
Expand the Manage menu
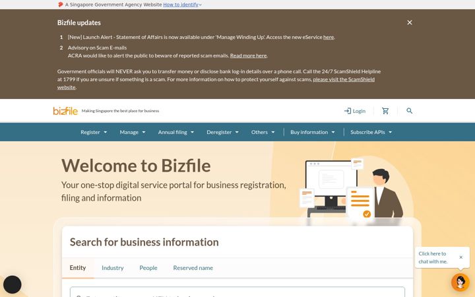point(133,132)
